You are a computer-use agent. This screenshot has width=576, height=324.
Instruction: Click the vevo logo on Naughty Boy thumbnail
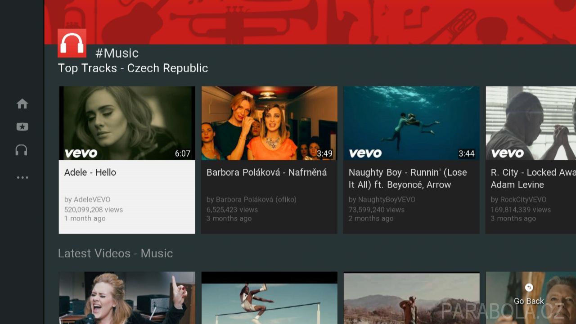point(365,153)
